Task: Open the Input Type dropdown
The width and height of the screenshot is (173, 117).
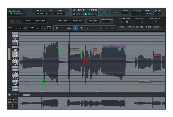Action: [x=41, y=13]
